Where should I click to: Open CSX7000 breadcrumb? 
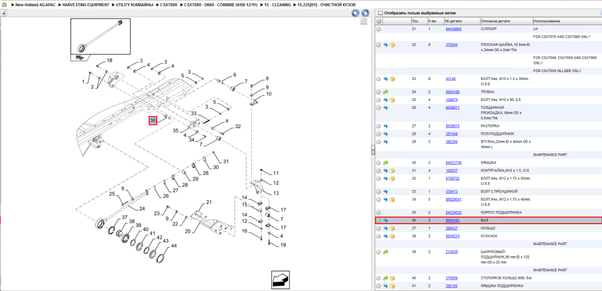click(x=169, y=5)
